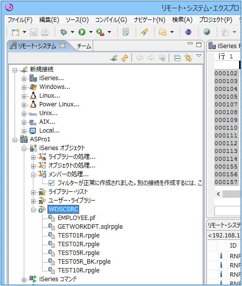Select GETWORKDPT.sqlrpgle member
Image resolution: width=242 pixels, height=286 pixels.
coord(90,227)
